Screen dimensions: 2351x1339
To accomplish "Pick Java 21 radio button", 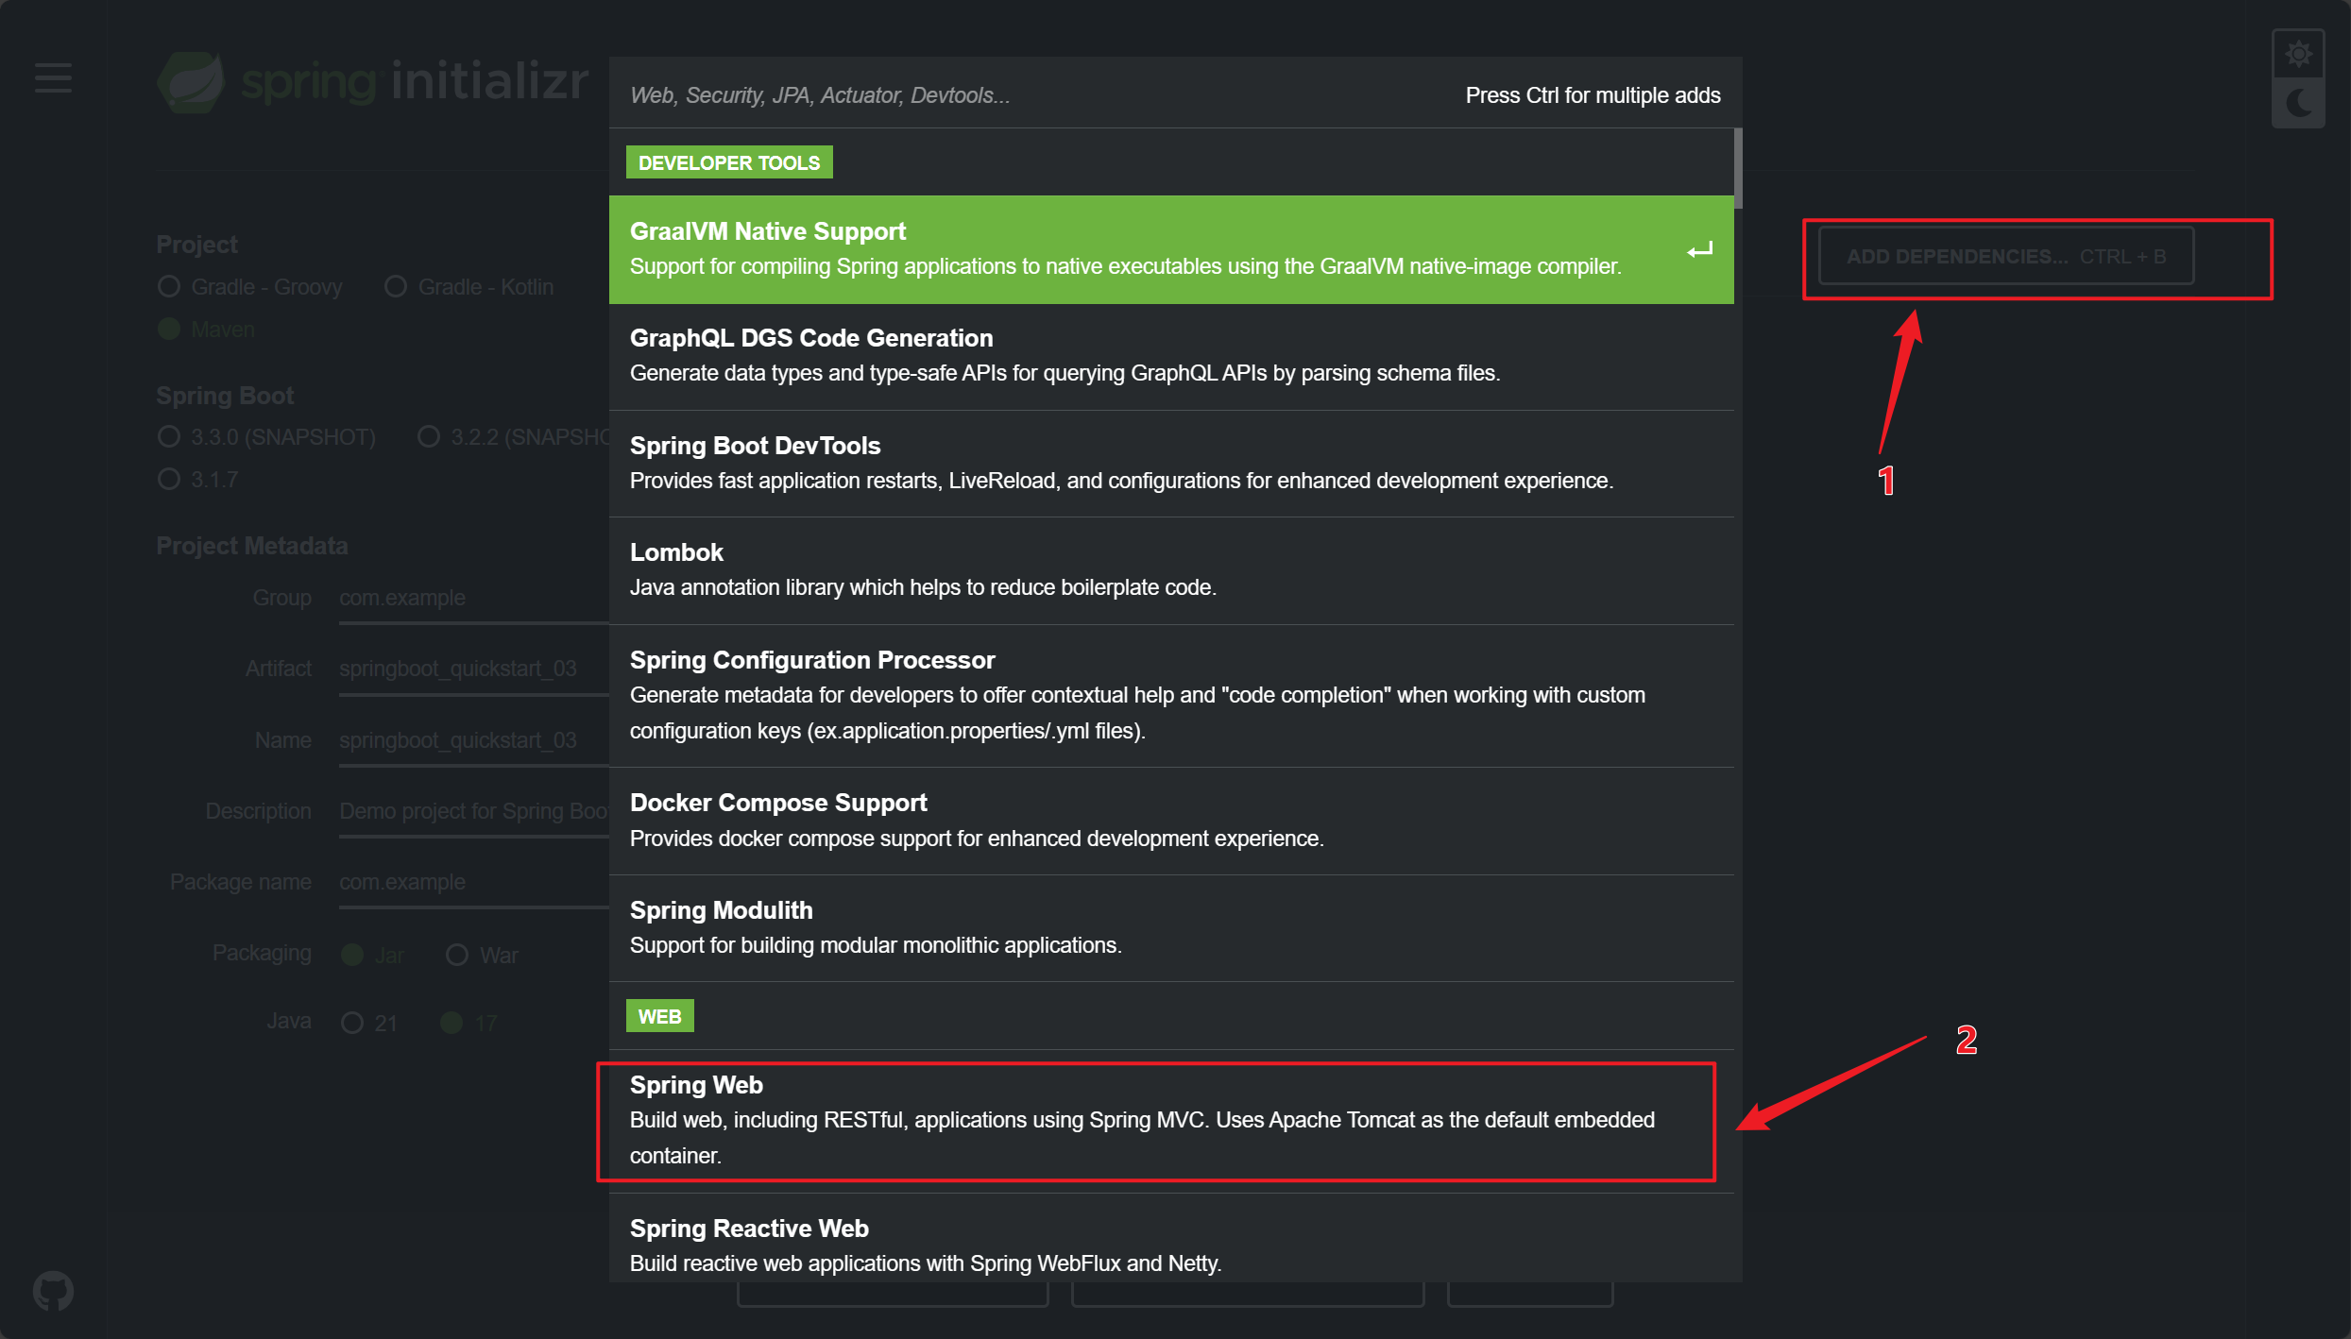I will (352, 1023).
